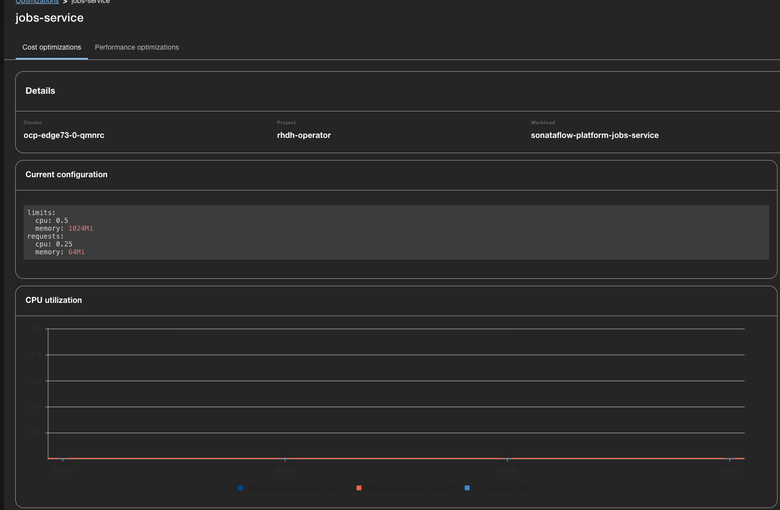Click the 0.8 y-axis label
780x510 pixels.
pos(36,355)
